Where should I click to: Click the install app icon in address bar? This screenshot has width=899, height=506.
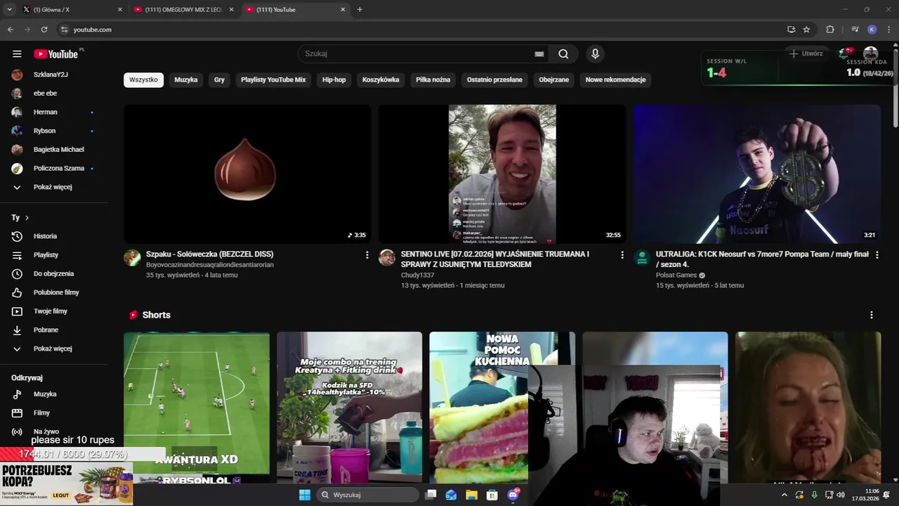792,30
